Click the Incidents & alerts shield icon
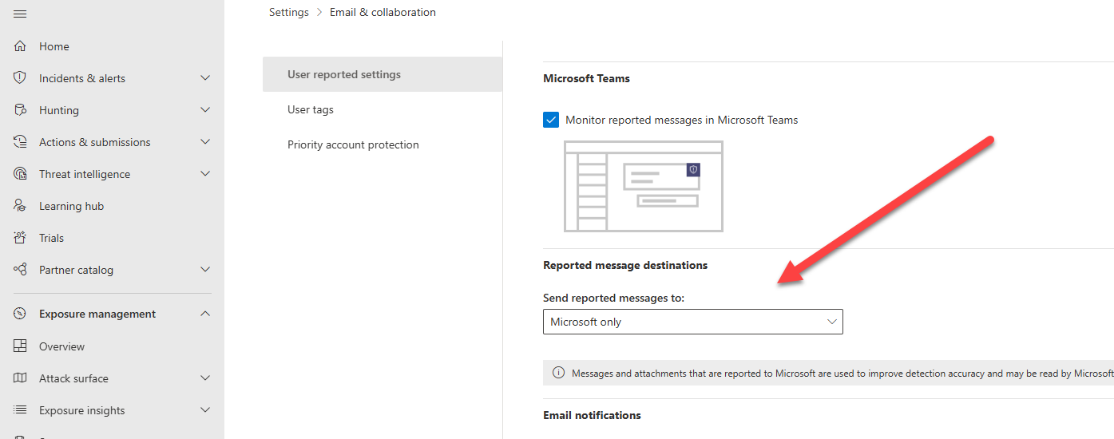The image size is (1114, 439). (x=20, y=78)
